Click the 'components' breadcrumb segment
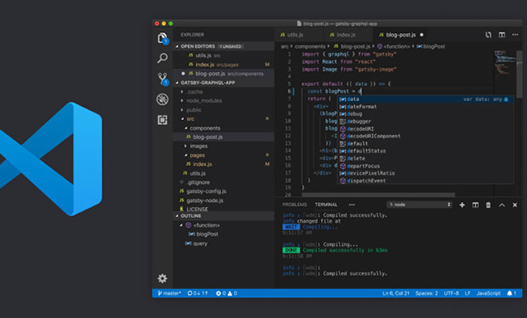 (310, 46)
